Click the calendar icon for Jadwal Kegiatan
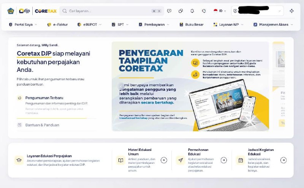Image resolution: width=304 pixels, height=188 pixels. click(x=241, y=160)
